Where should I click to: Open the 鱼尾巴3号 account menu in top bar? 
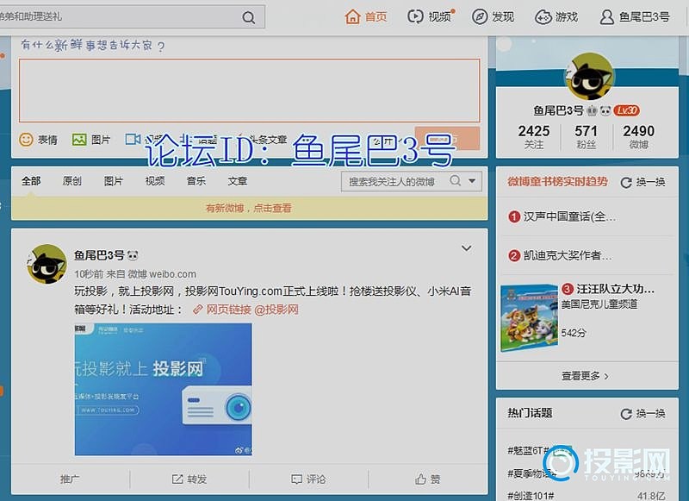click(635, 17)
